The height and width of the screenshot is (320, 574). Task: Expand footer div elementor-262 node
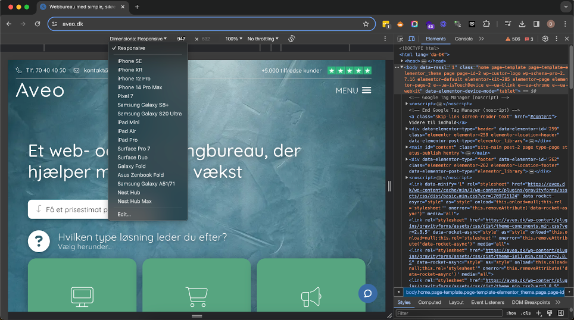pos(407,159)
